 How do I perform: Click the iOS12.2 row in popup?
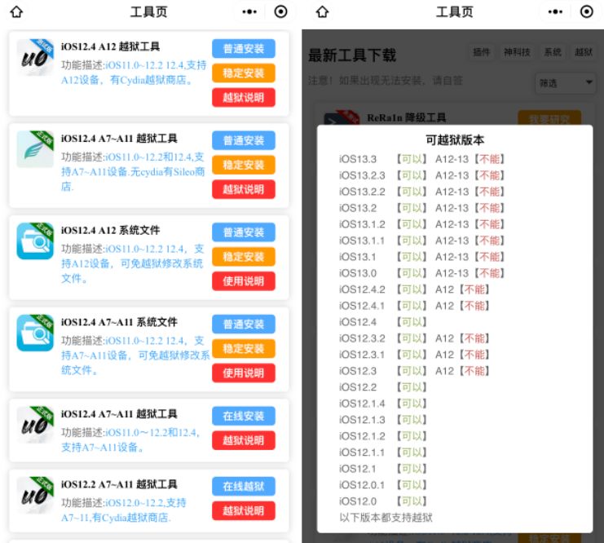click(x=383, y=387)
